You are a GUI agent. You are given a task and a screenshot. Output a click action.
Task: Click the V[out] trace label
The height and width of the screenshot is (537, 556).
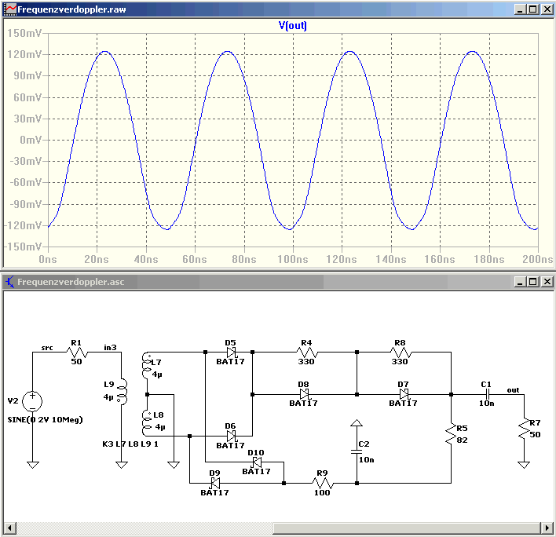[293, 26]
